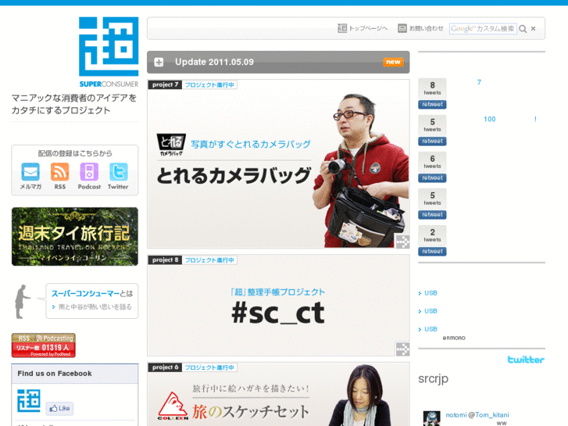This screenshot has width=568, height=426.
Task: Retweet the item with 2 tweets
Action: click(x=432, y=252)
